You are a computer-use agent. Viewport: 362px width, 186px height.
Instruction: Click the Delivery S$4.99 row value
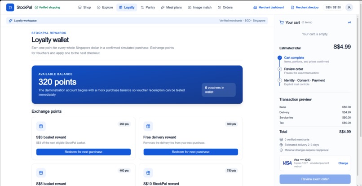347,112
